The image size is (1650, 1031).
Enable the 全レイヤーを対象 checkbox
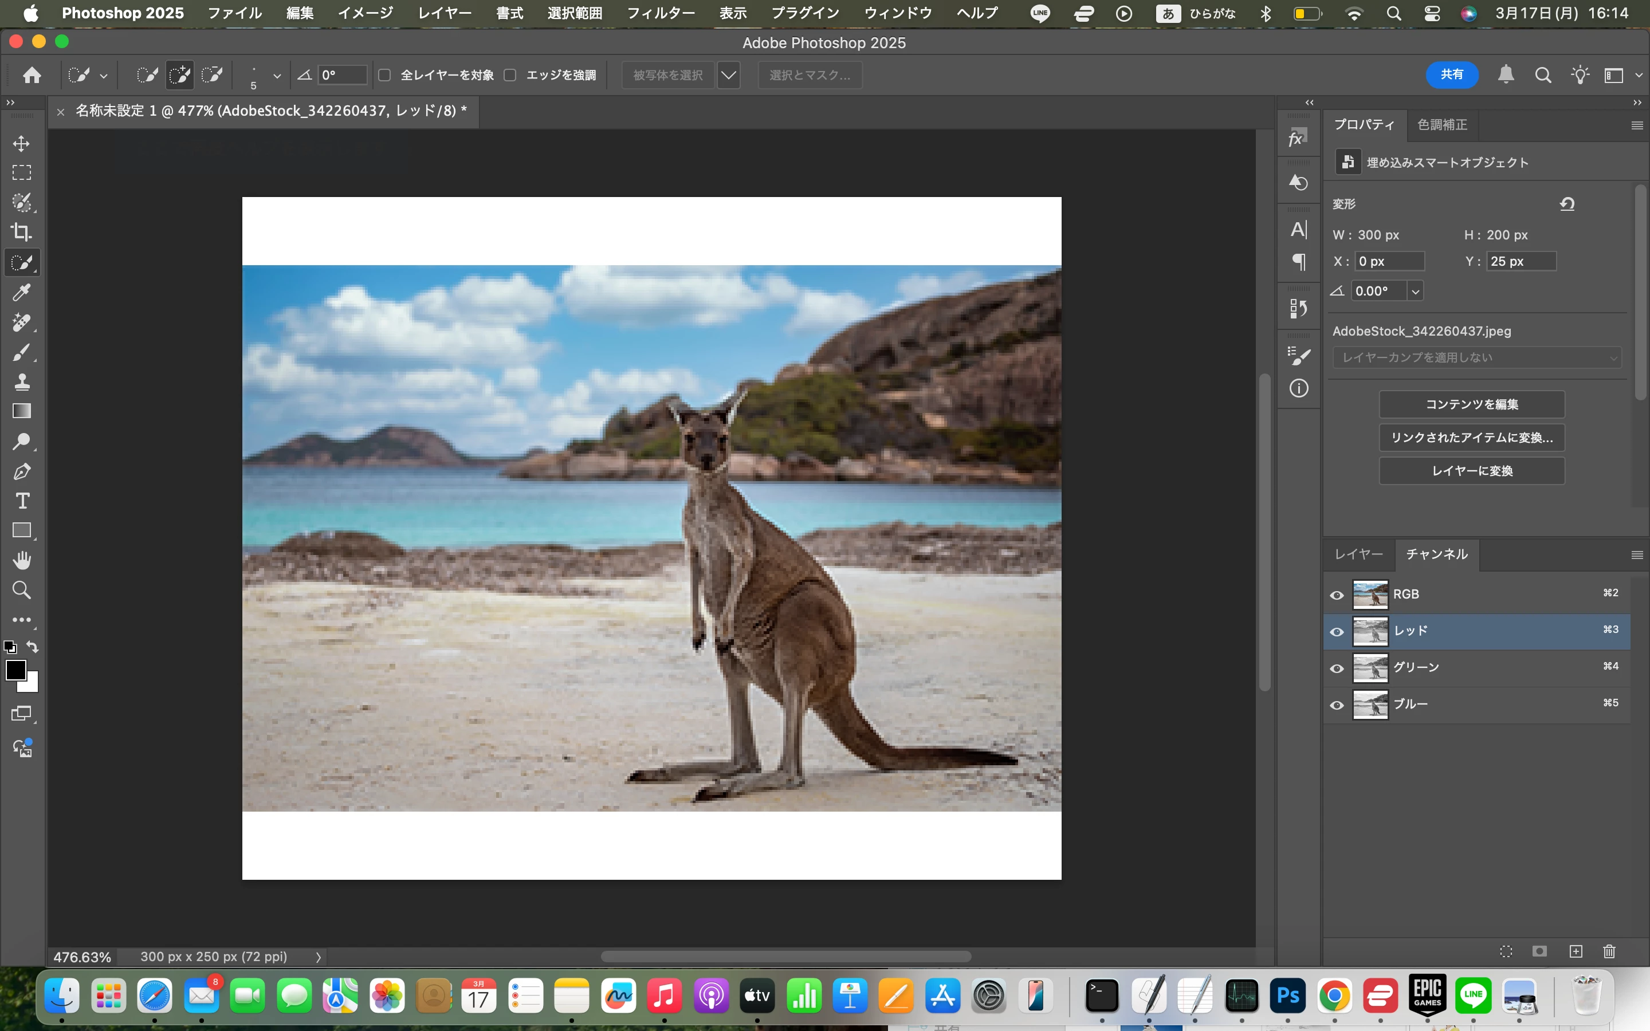384,75
